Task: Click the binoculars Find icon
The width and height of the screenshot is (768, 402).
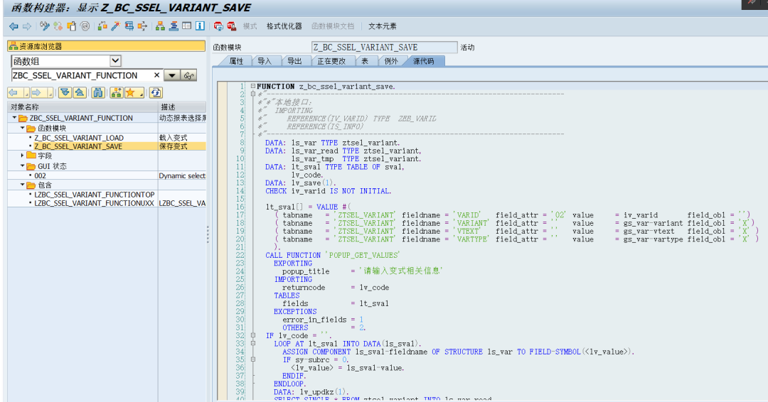Action: [x=98, y=93]
